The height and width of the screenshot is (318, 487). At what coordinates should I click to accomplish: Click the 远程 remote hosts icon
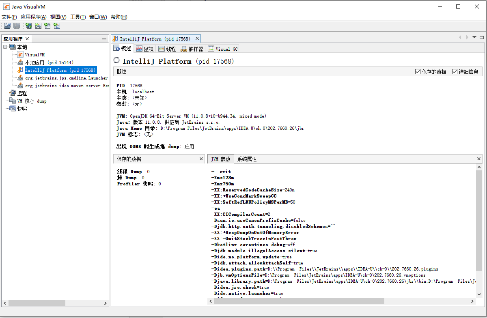[12, 93]
